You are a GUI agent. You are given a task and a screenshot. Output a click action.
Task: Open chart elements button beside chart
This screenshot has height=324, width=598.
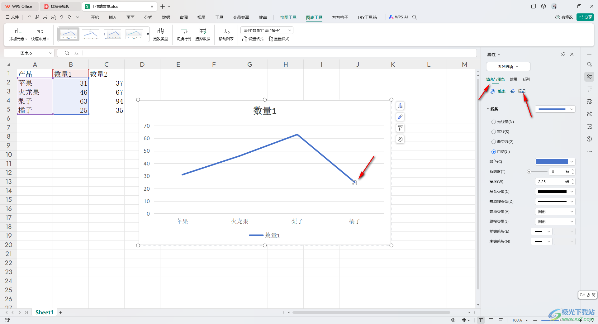pyautogui.click(x=400, y=106)
